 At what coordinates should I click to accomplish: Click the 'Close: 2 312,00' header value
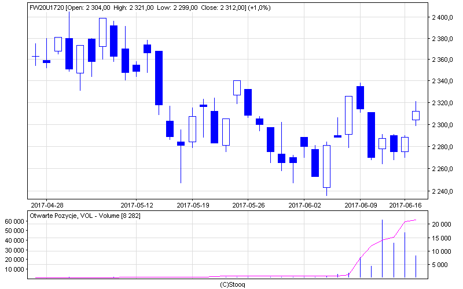coord(223,8)
